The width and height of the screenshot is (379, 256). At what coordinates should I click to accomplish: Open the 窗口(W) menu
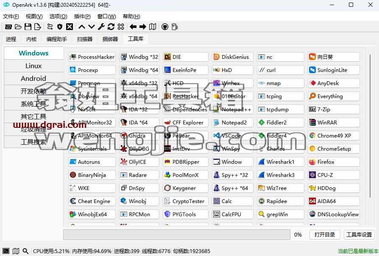coord(106,17)
